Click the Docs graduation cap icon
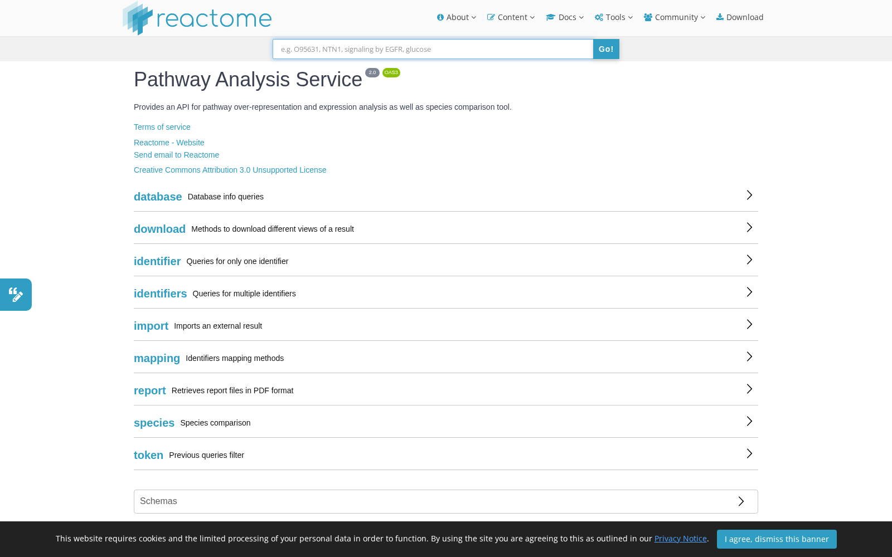Viewport: 892px width, 557px height. [551, 17]
